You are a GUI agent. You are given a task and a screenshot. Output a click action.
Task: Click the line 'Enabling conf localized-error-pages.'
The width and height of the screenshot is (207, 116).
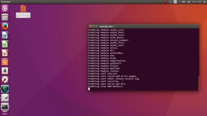pos(113,76)
